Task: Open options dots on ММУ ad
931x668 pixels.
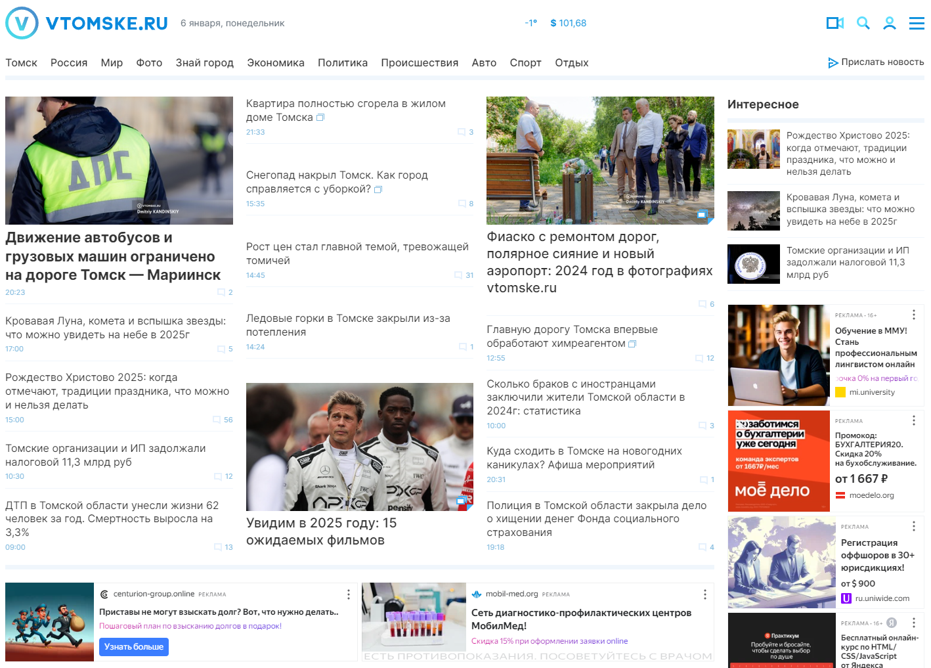Action: click(x=913, y=315)
